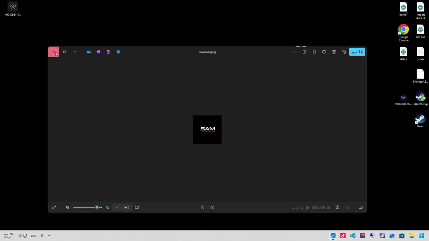Select the SteamSetup desktop icon
Image resolution: width=429 pixels, height=241 pixels.
420,99
